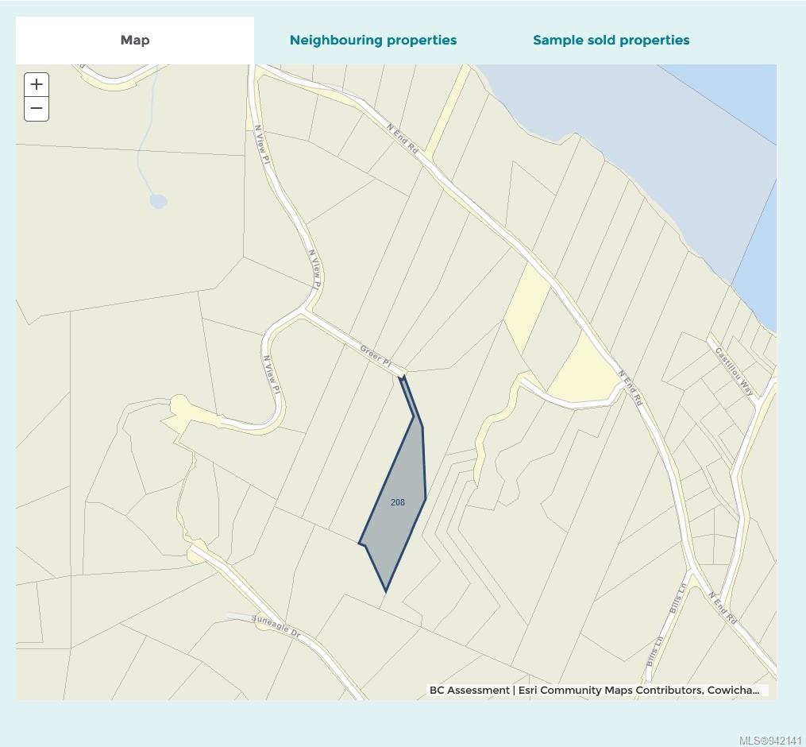Click the Suneagle Dr road label
Image resolution: width=806 pixels, height=747 pixels.
(276, 625)
